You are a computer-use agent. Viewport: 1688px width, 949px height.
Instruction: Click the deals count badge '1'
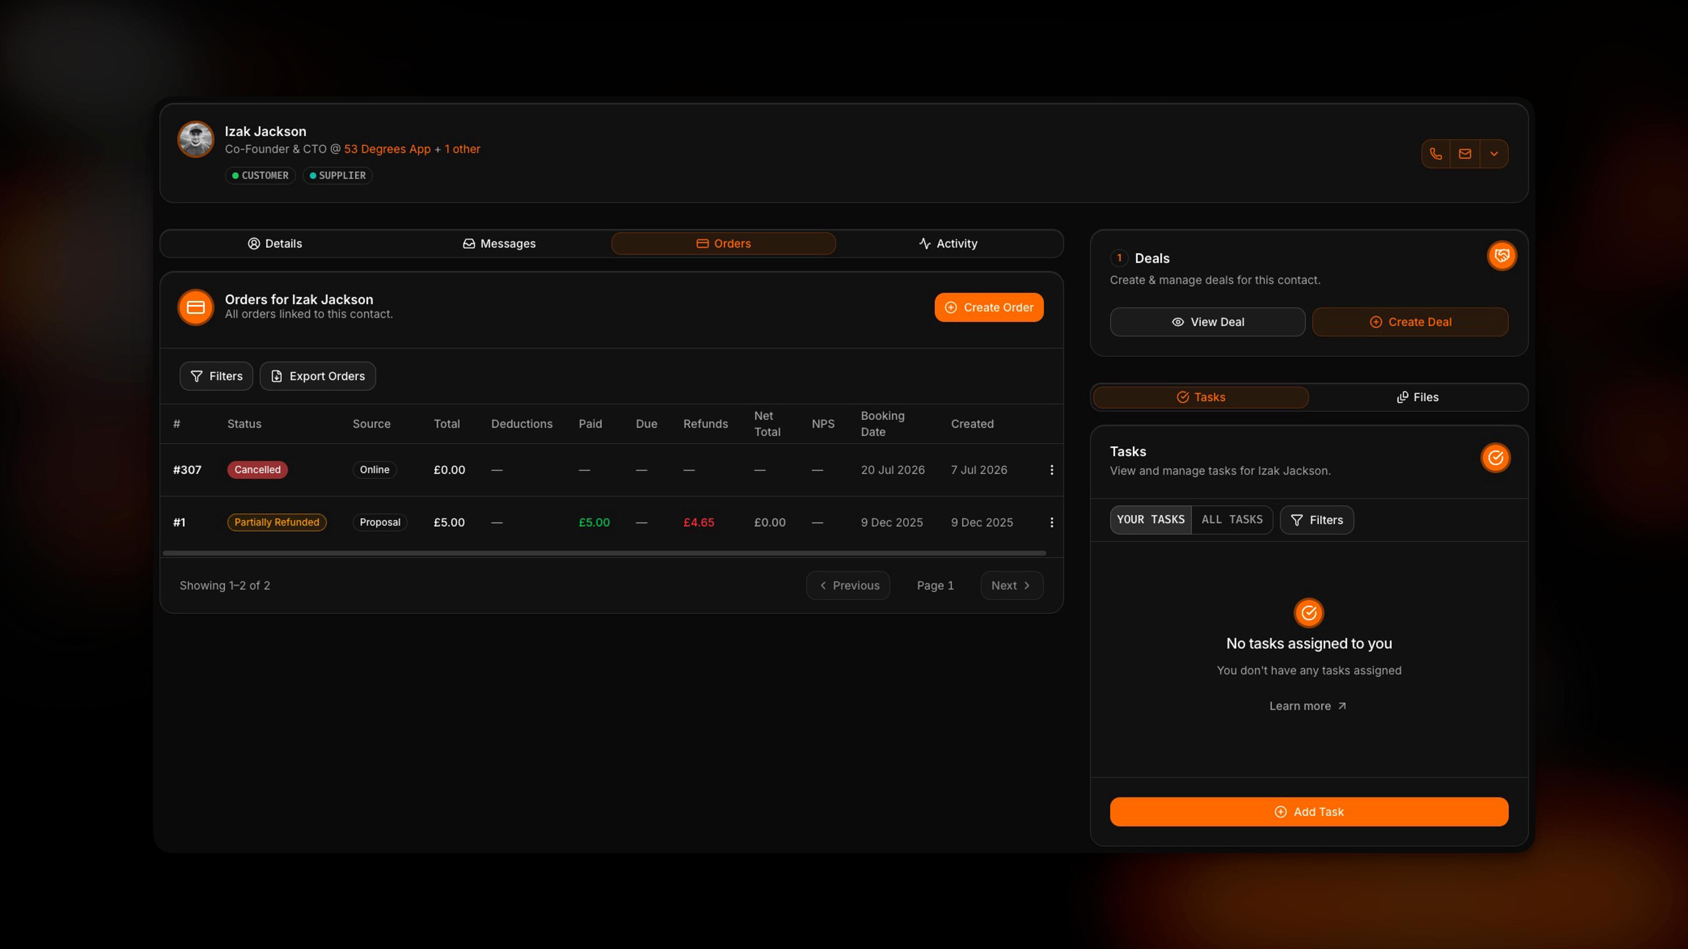tap(1119, 258)
